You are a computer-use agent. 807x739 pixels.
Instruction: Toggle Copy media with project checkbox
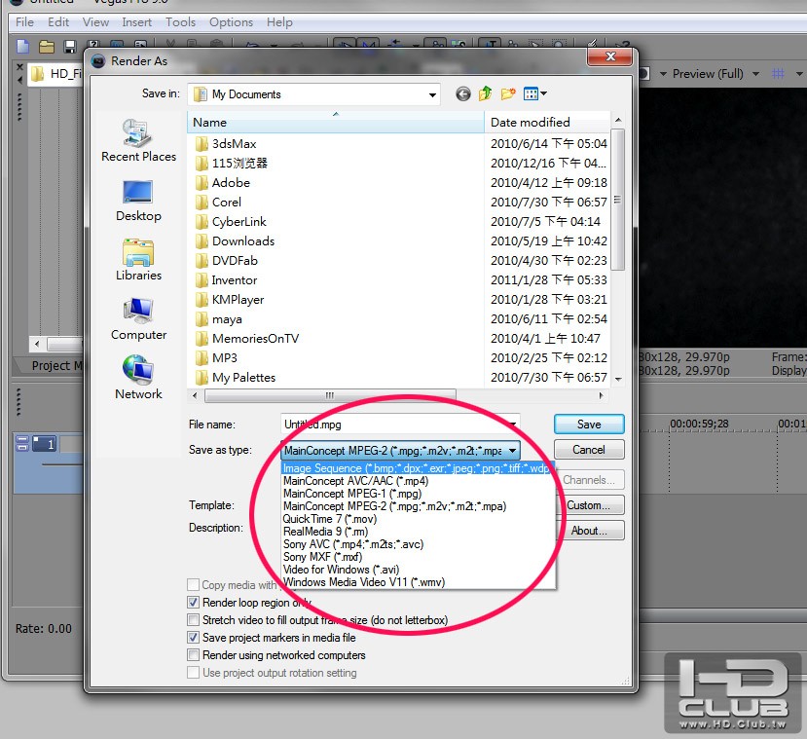click(193, 584)
